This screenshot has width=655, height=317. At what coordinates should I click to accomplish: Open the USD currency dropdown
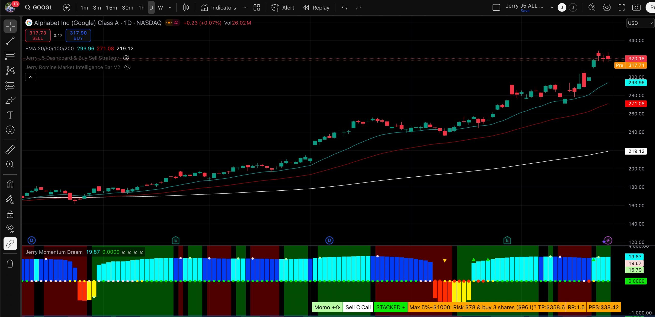pyautogui.click(x=640, y=23)
